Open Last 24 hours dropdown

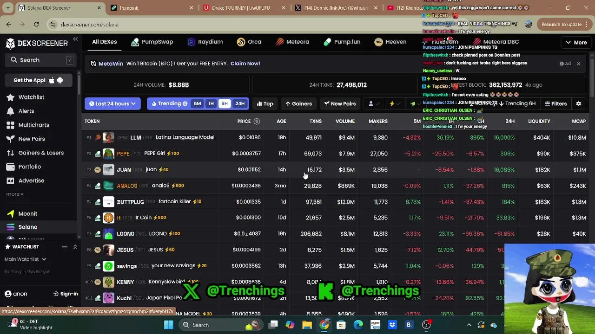(x=112, y=104)
